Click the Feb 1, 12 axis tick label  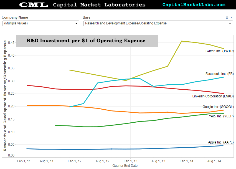click(x=75, y=161)
